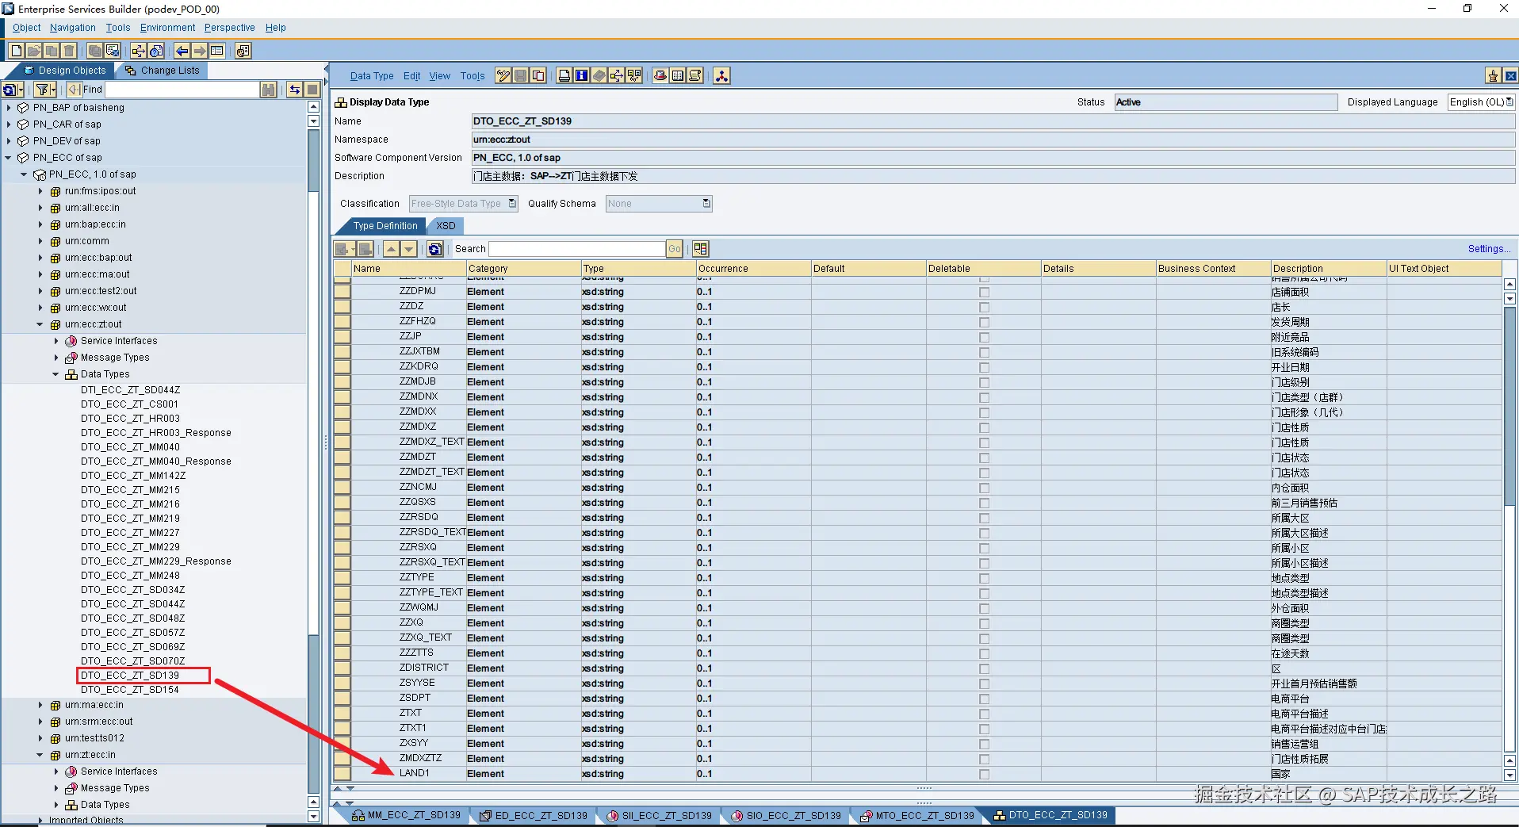
Task: Click the Go search button
Action: click(x=675, y=249)
